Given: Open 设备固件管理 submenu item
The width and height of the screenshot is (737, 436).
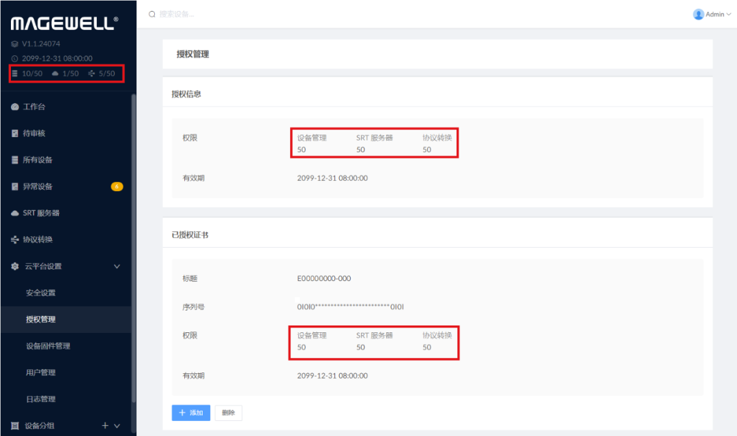Looking at the screenshot, I should [48, 347].
